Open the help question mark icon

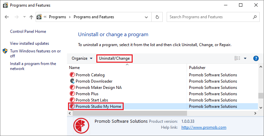pos(256,58)
